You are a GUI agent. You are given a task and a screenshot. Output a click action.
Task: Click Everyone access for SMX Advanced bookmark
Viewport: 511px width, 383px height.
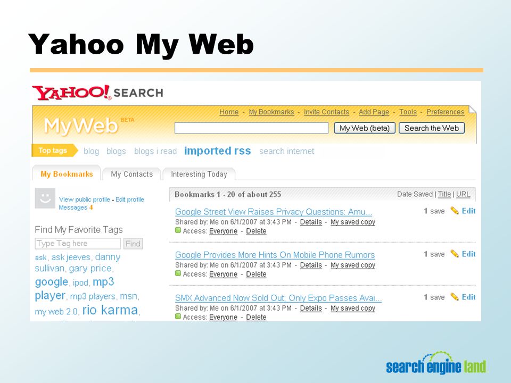point(223,317)
